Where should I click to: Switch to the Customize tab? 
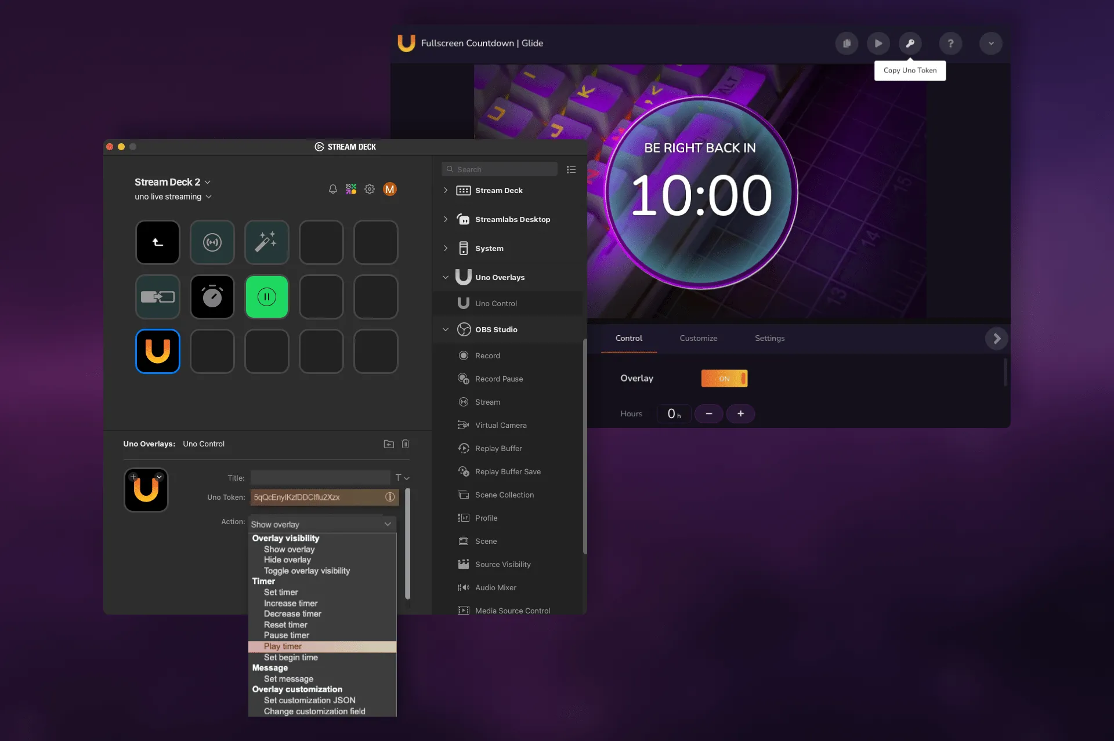click(x=699, y=338)
